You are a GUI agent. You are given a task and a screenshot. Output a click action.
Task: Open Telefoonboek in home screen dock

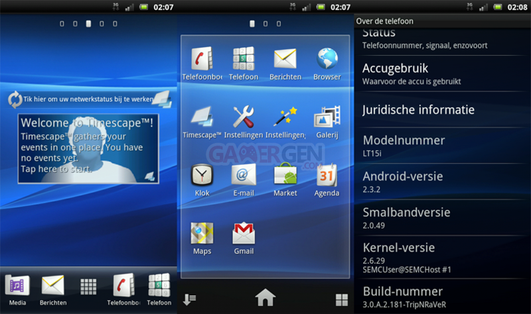coord(123,289)
